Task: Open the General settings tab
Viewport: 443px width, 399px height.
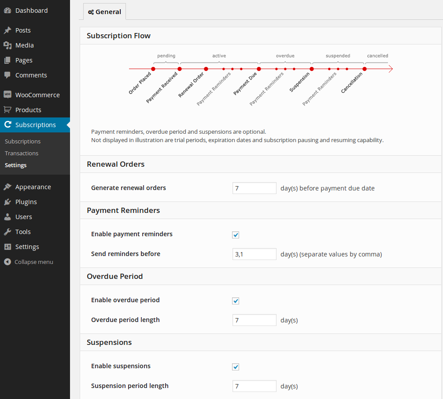Action: click(x=105, y=12)
